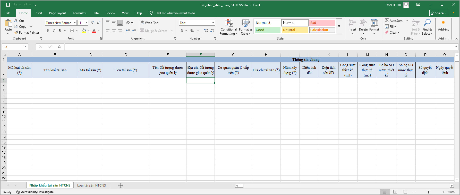This screenshot has width=460, height=195.
Task: Open Conditional Formatting menu
Action: pos(228,27)
